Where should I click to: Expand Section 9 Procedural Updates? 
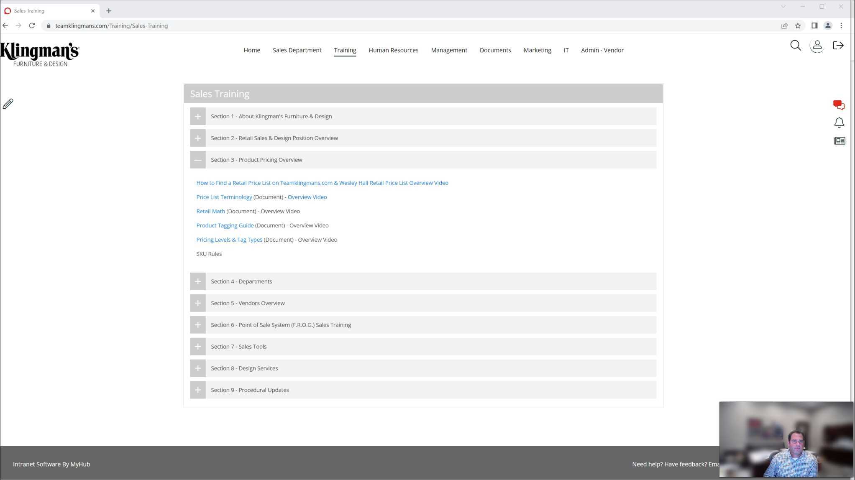tap(198, 390)
